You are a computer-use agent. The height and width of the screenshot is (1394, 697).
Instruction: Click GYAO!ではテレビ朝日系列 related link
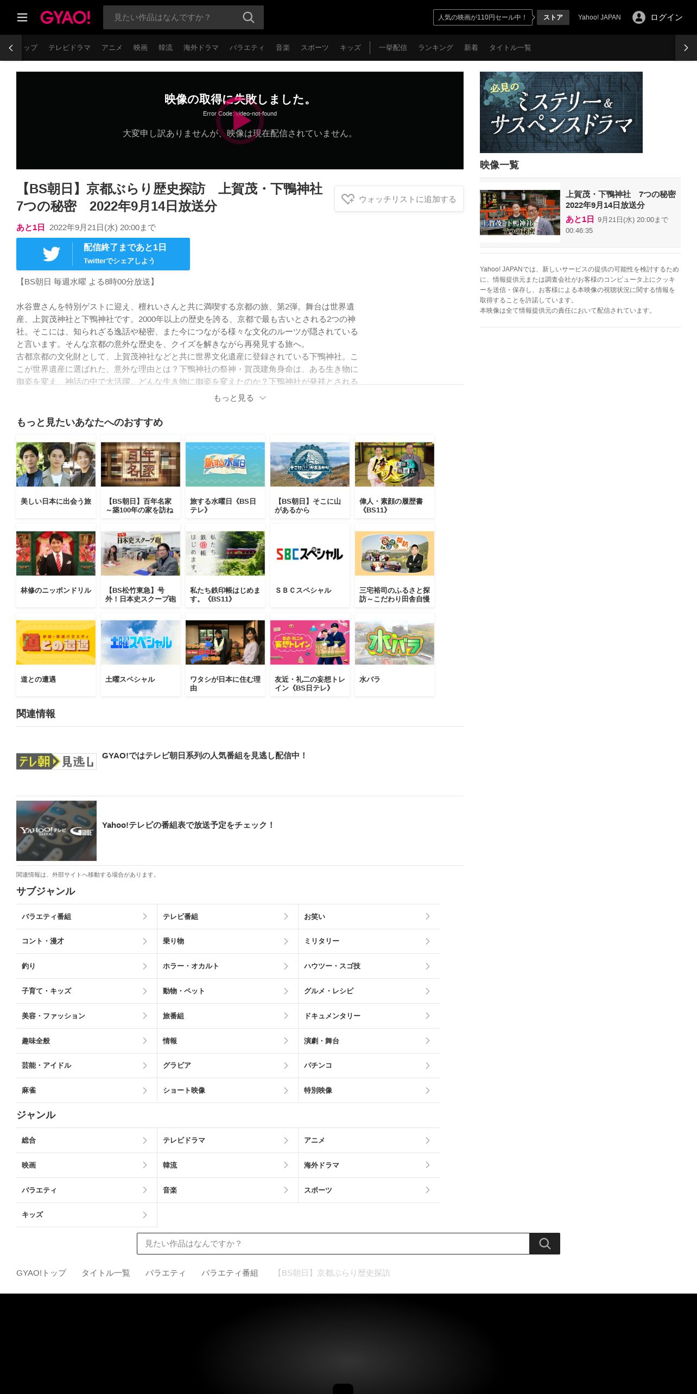click(204, 756)
